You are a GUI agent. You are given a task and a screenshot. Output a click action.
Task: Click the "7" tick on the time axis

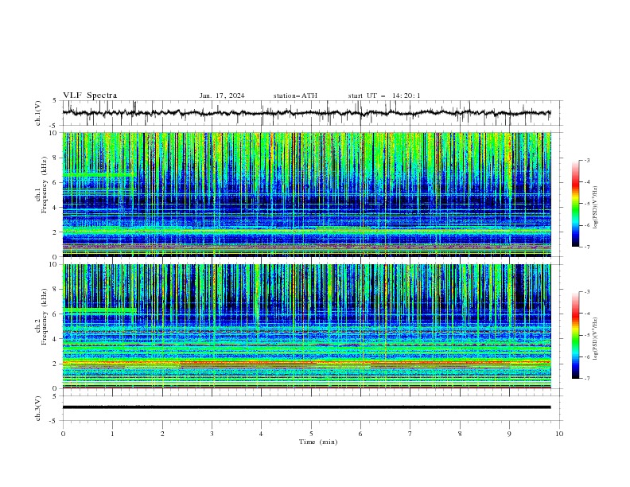410,434
